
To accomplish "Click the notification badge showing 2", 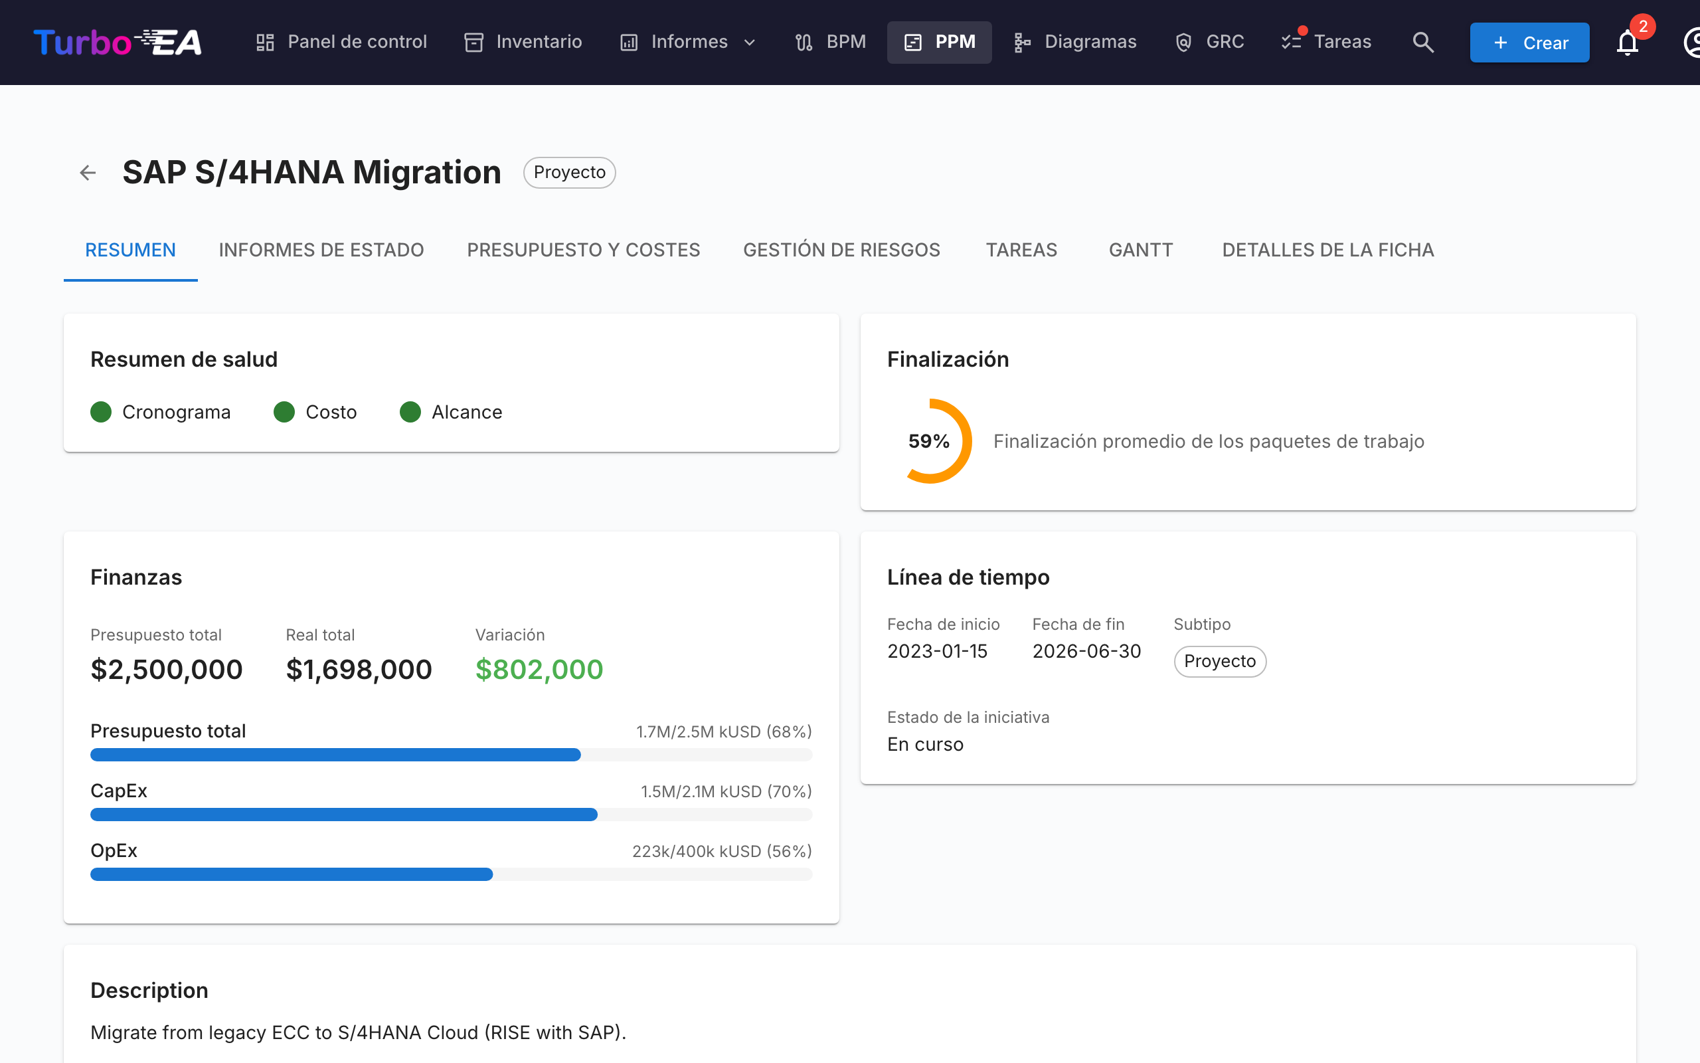I will [1642, 27].
